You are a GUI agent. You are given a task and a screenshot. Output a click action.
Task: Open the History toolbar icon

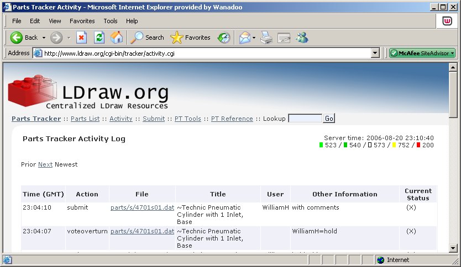click(224, 38)
